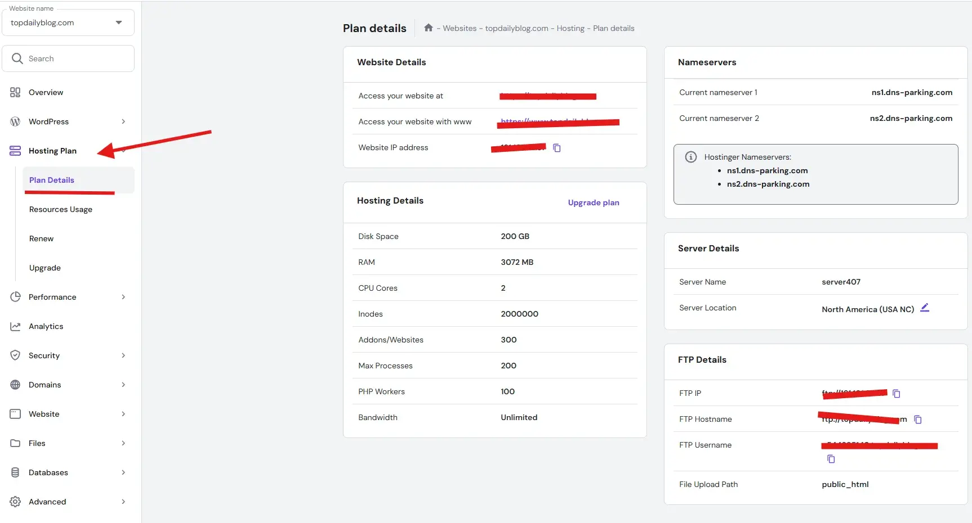Open Analytics in the sidebar
This screenshot has width=972, height=523.
coord(46,326)
